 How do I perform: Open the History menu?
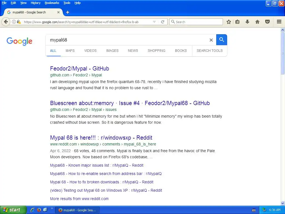[35, 3]
